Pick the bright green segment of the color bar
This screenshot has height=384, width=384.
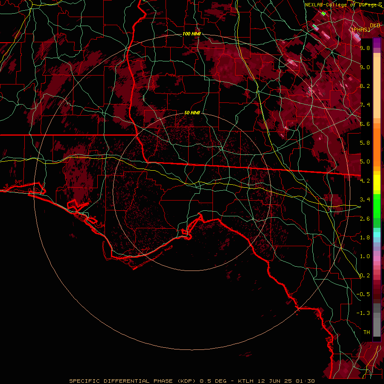tap(377, 206)
